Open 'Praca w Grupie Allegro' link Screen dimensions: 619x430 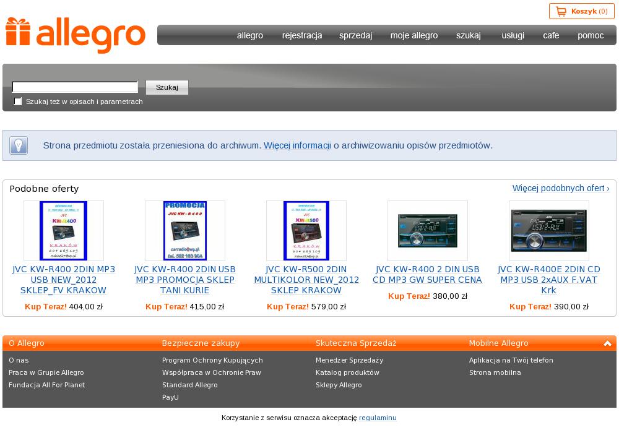46,372
